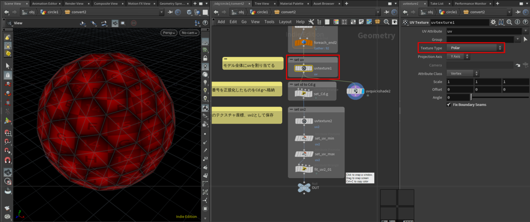Open the Projection Axis dropdown
The height and width of the screenshot is (222, 530).
[x=458, y=56]
